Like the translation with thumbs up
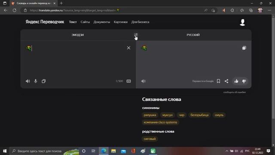The width and height of the screenshot is (275, 155). [x=236, y=81]
